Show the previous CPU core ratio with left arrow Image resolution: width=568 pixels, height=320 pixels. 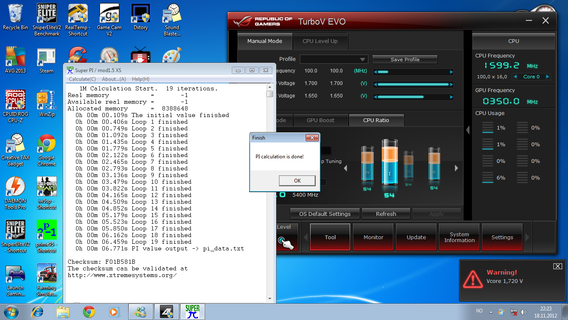(x=345, y=168)
